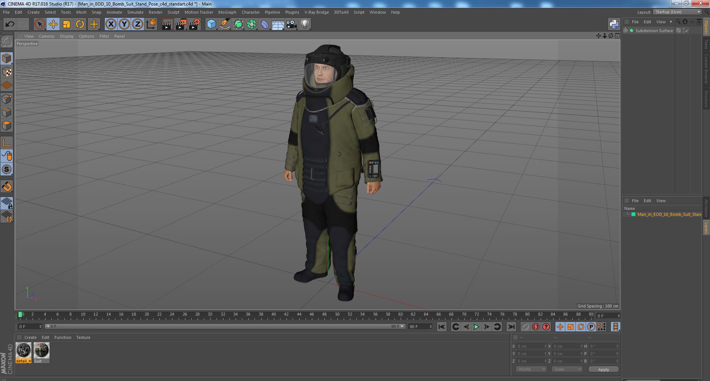The height and width of the screenshot is (381, 710).
Task: Open the File menu
Action: pos(6,12)
